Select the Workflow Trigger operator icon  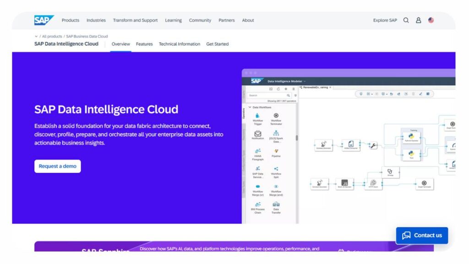(257, 116)
